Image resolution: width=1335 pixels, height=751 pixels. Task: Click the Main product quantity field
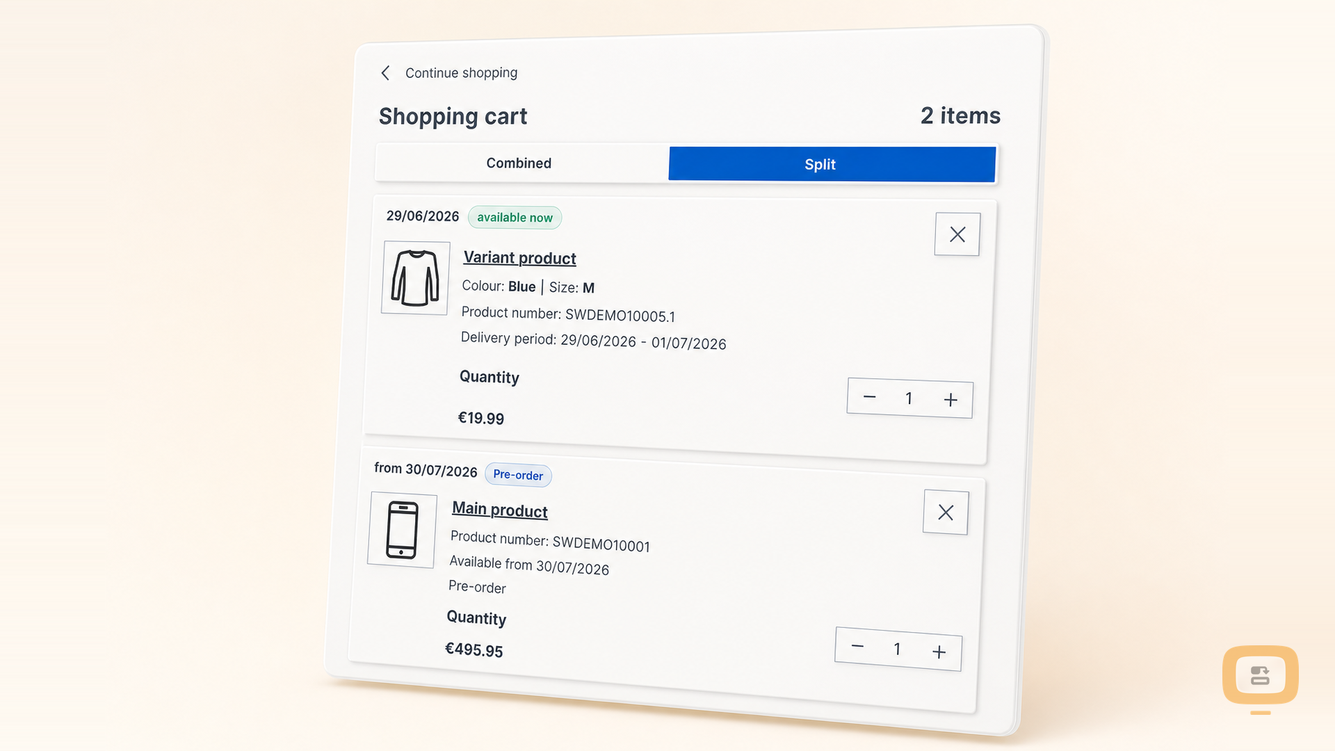point(897,649)
